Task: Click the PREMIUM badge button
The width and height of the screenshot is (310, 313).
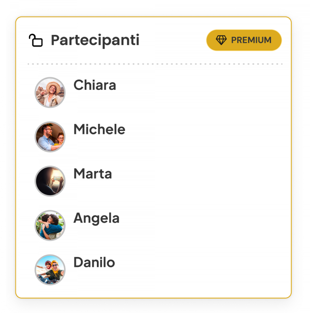Action: 244,40
